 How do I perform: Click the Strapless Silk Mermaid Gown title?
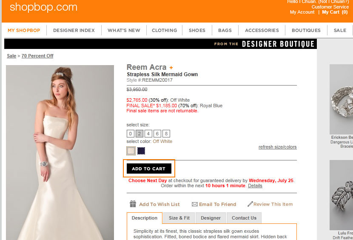point(162,74)
